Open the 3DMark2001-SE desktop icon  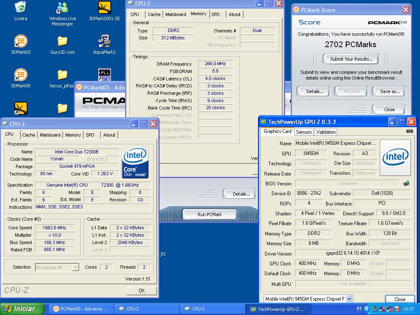pos(105,7)
